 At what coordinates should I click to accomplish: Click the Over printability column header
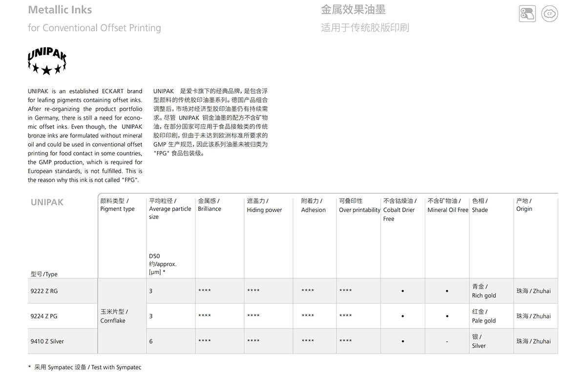tap(359, 205)
